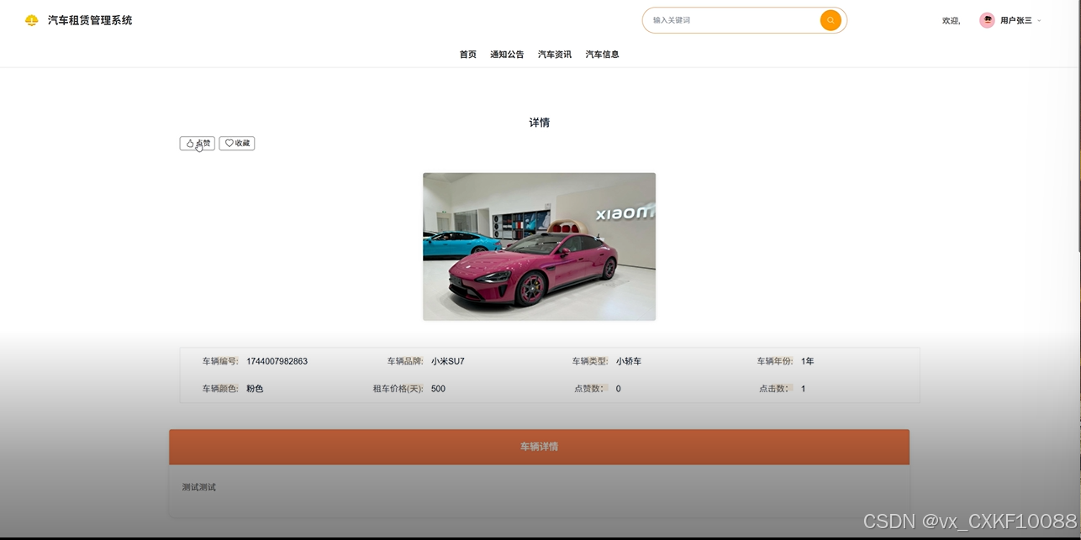Click the orange search magnifier button
The height and width of the screenshot is (540, 1081).
[831, 20]
